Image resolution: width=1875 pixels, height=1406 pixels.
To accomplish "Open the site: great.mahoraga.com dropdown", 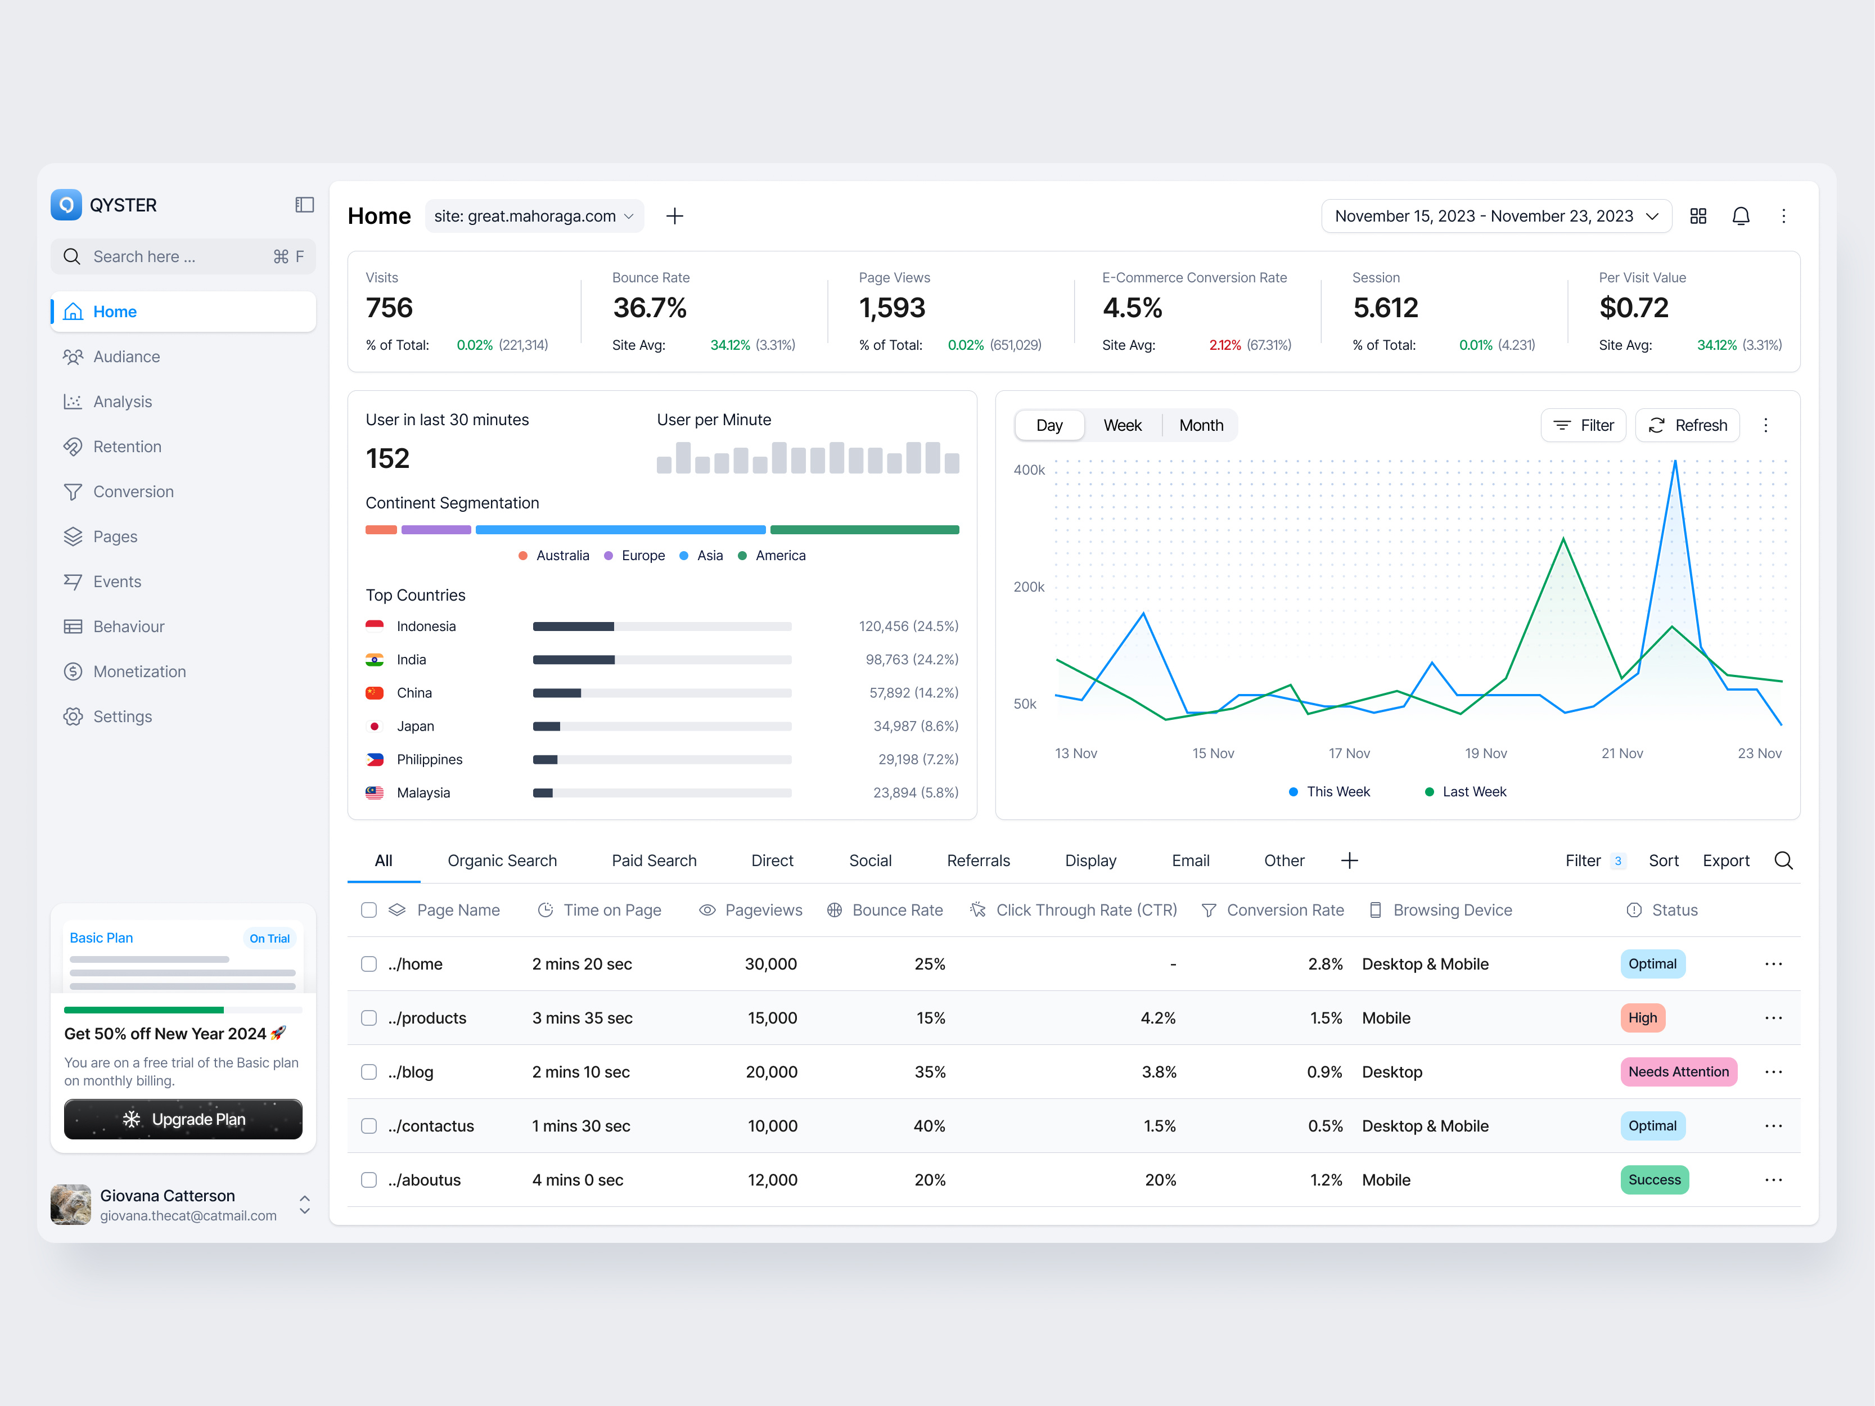I will click(534, 216).
